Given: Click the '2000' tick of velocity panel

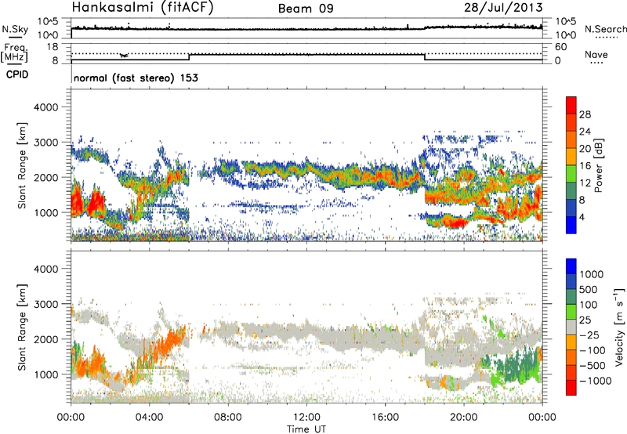Looking at the screenshot, I should (45, 339).
